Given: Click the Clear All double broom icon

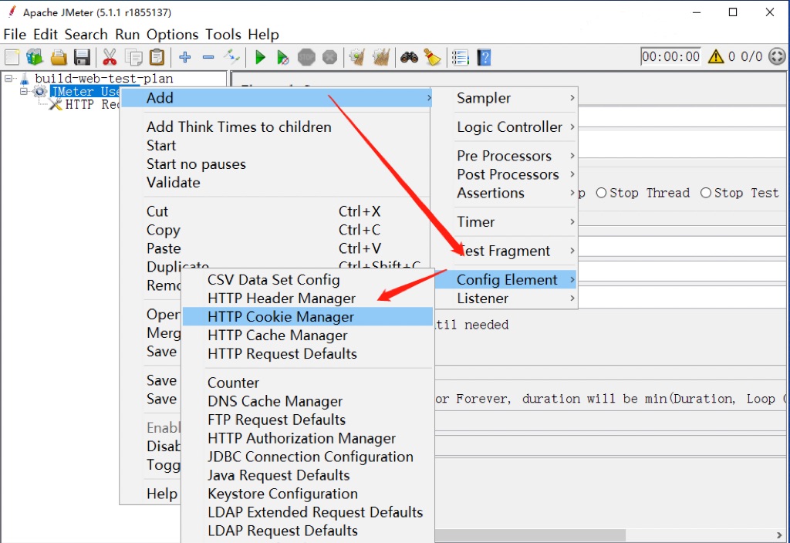Looking at the screenshot, I should click(x=381, y=57).
